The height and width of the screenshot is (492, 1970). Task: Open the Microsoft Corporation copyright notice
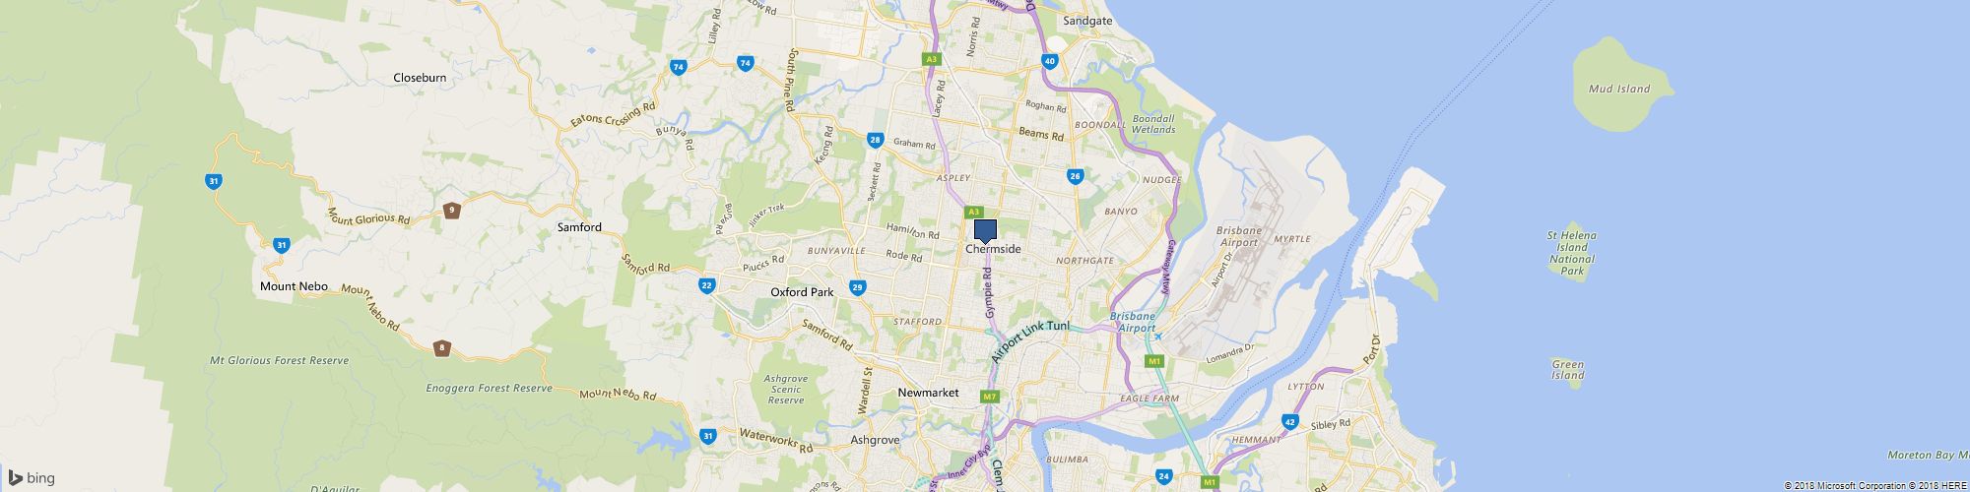[1829, 486]
